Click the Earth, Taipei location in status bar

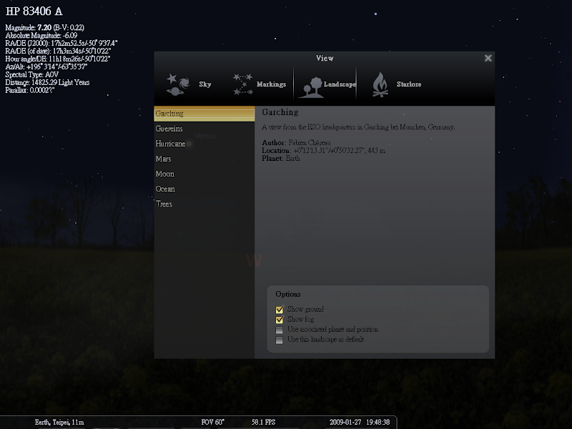[x=59, y=422]
